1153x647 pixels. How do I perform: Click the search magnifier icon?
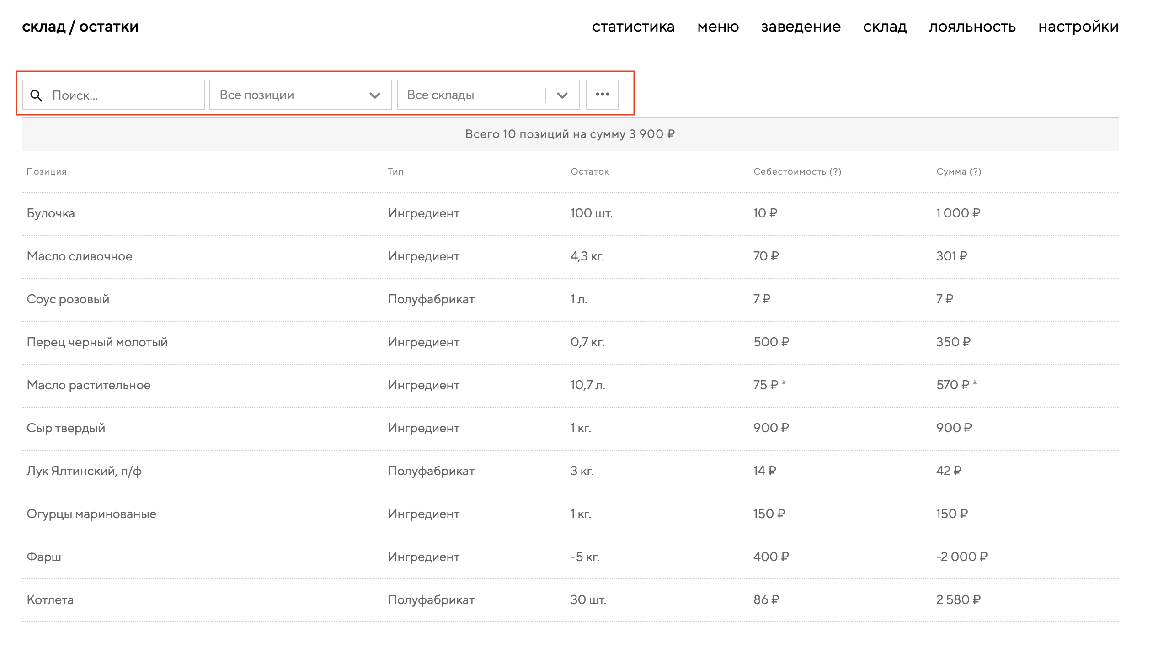pyautogui.click(x=36, y=95)
